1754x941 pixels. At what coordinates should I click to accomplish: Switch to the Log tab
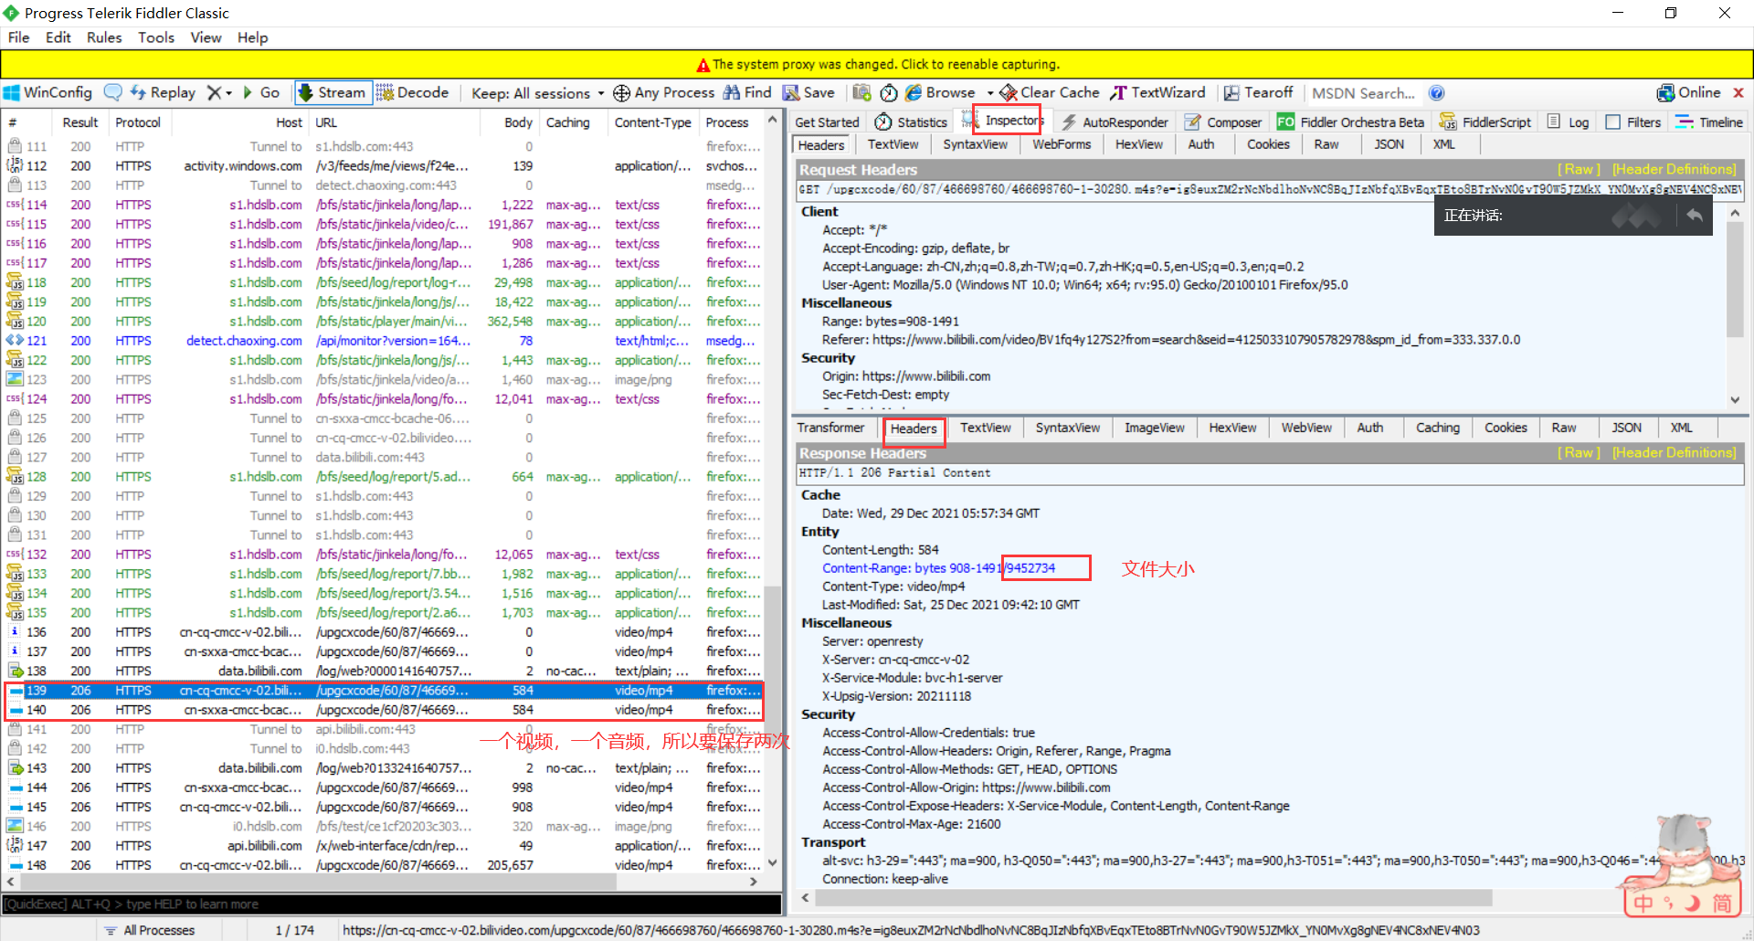click(x=1568, y=122)
